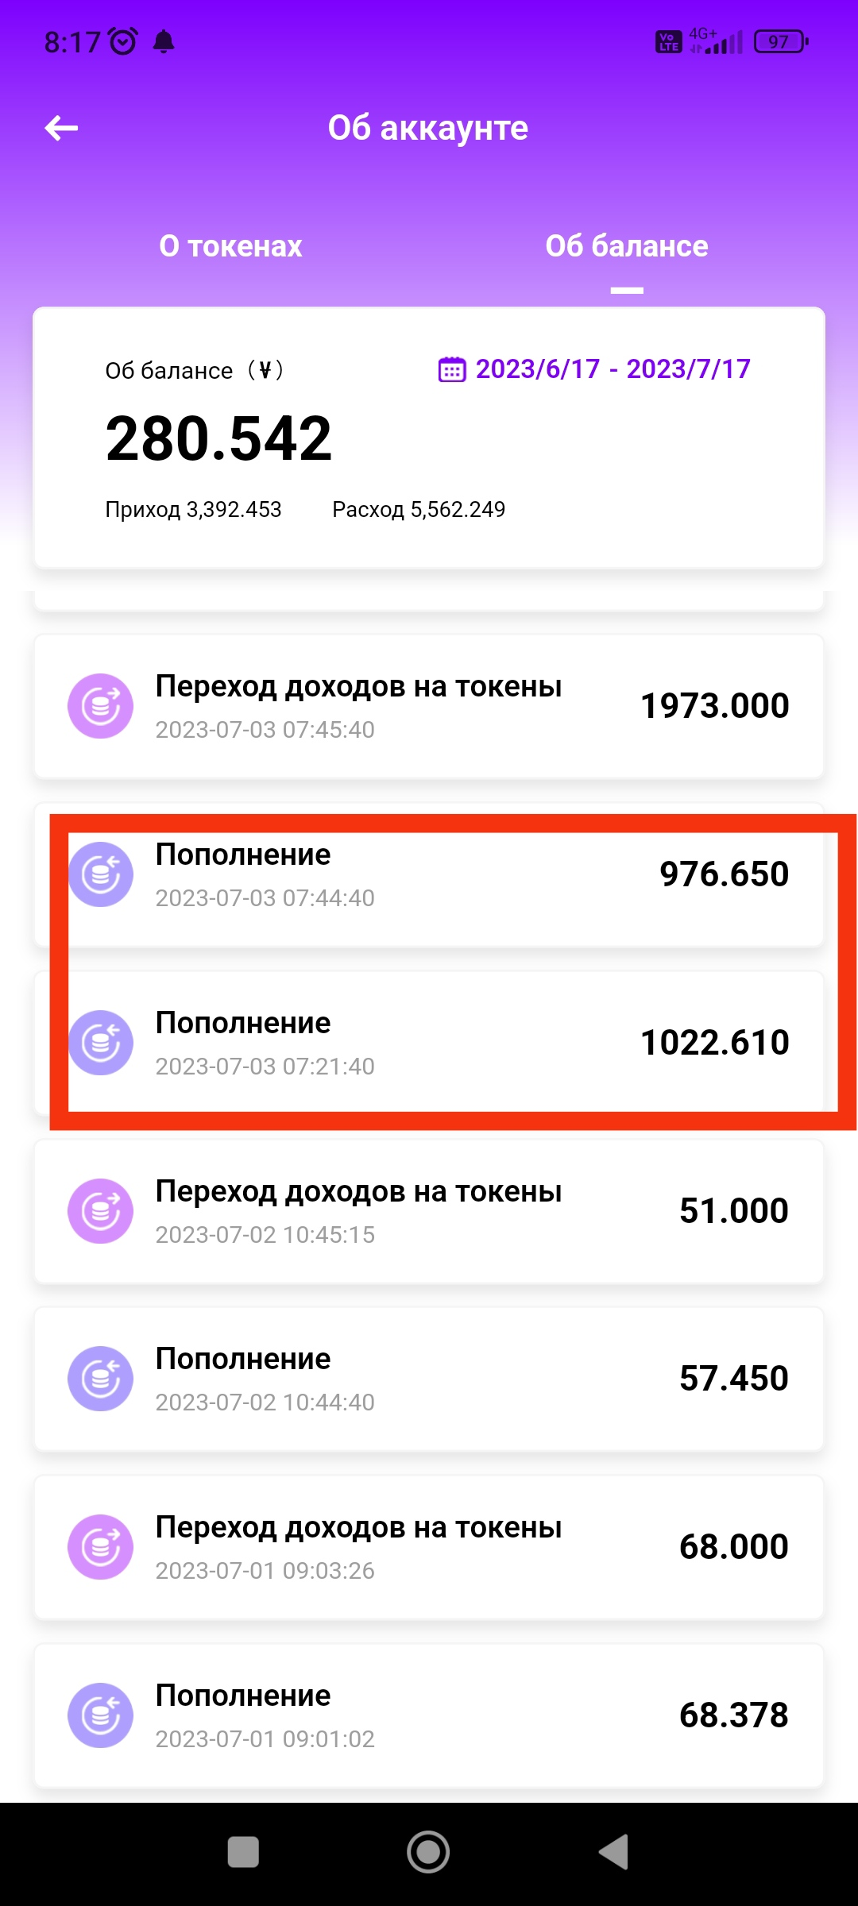Tap the Приход 3,392.453 label
Viewport: 858px width, 1906px height.
193,509
